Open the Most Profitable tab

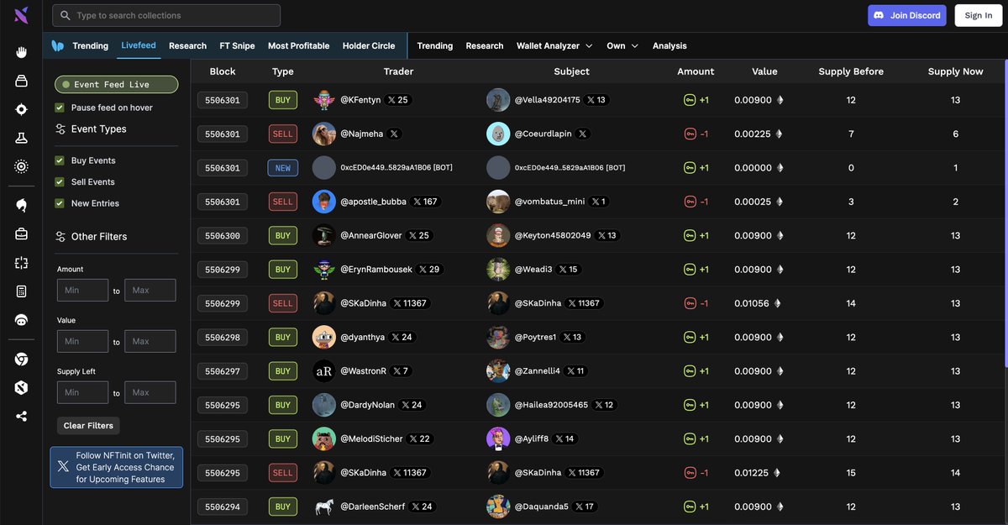pos(298,45)
